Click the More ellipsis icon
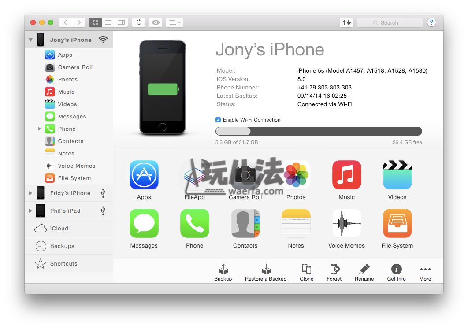The width and height of the screenshot is (468, 329). (x=425, y=270)
